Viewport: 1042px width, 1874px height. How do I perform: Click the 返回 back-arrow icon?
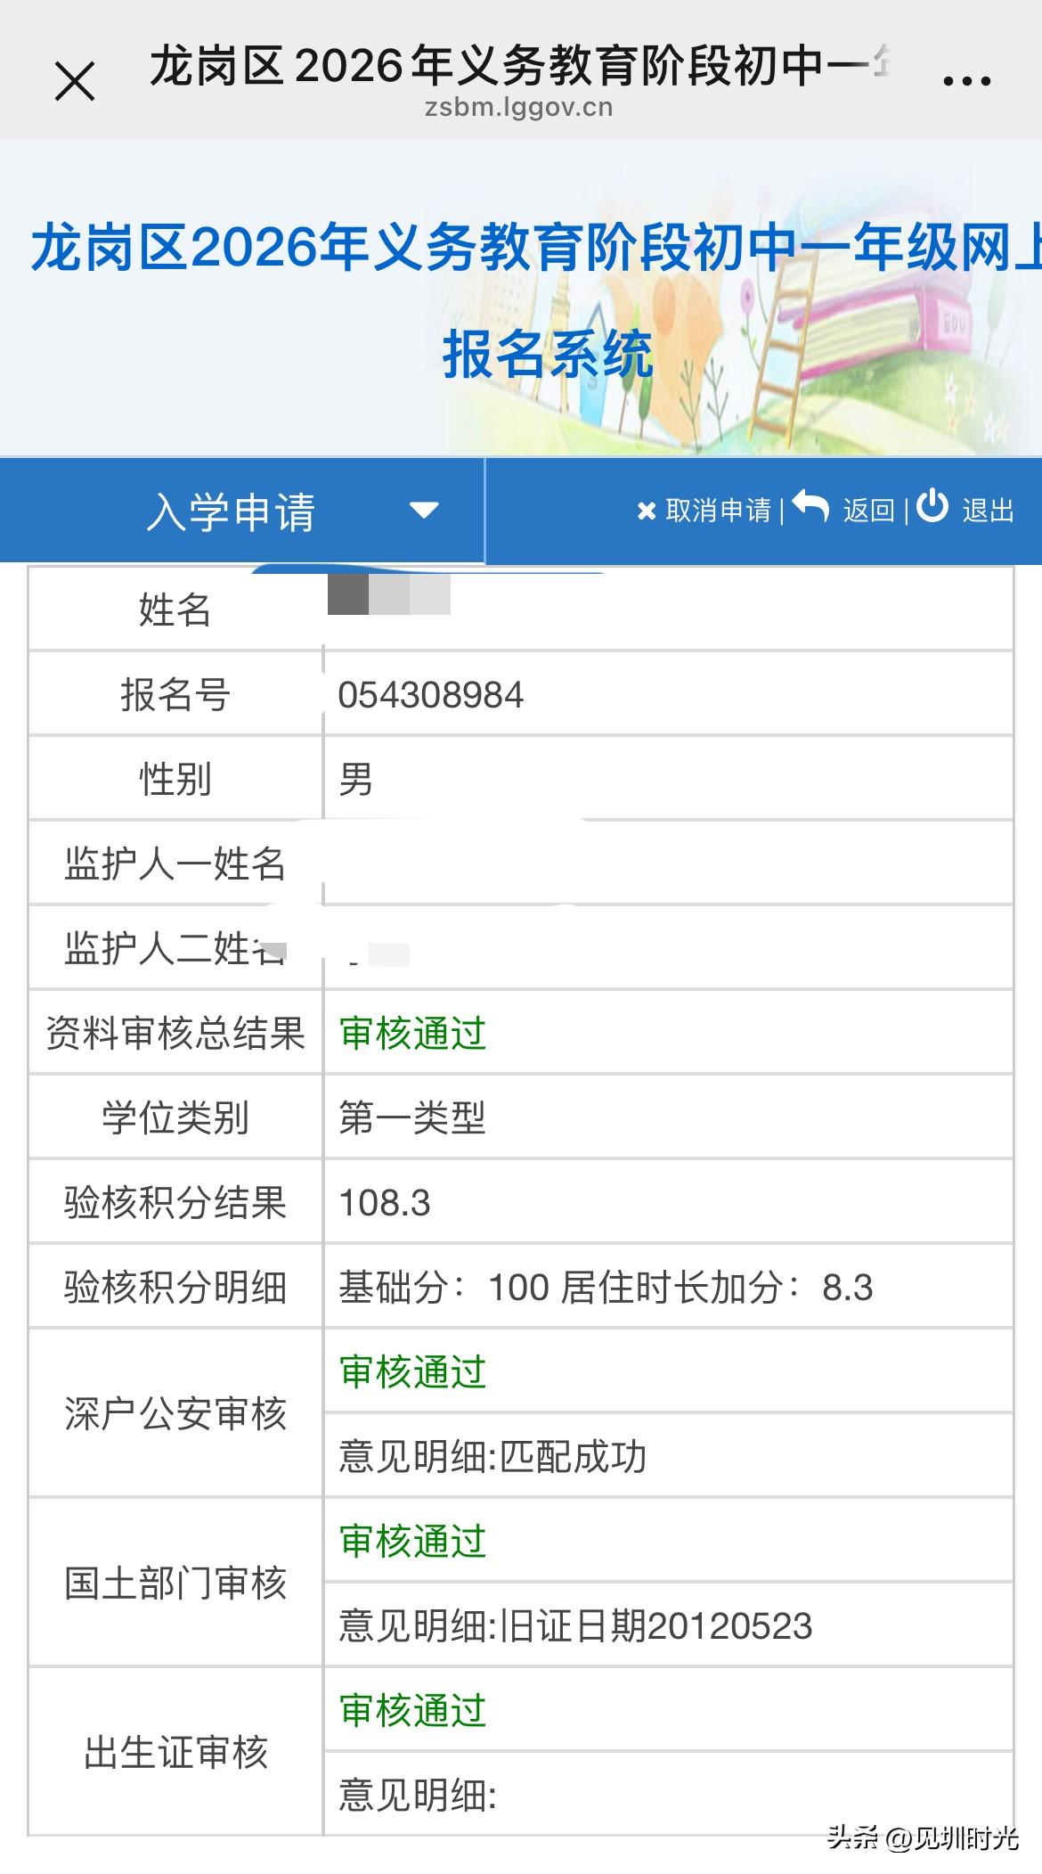pos(810,507)
